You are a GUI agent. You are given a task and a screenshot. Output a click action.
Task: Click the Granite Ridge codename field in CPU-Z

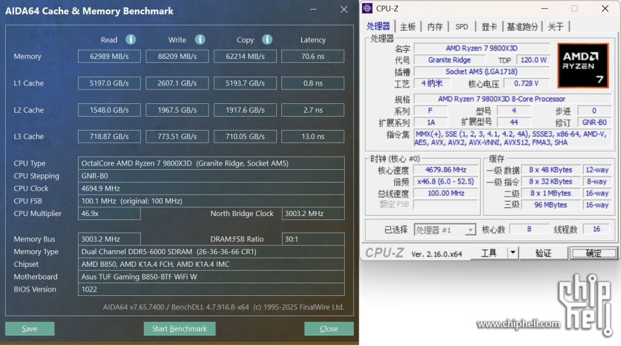[449, 60]
